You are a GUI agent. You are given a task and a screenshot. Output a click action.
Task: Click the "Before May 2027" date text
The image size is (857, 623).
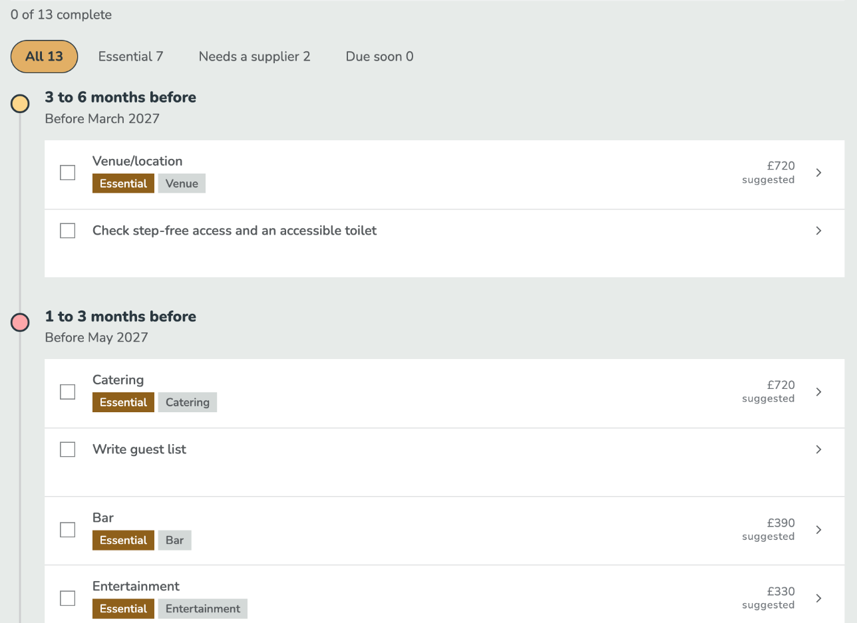(x=96, y=338)
